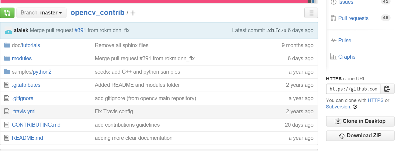
Task: Open modules commit 'Merge pull request #391' message
Action: [145, 58]
